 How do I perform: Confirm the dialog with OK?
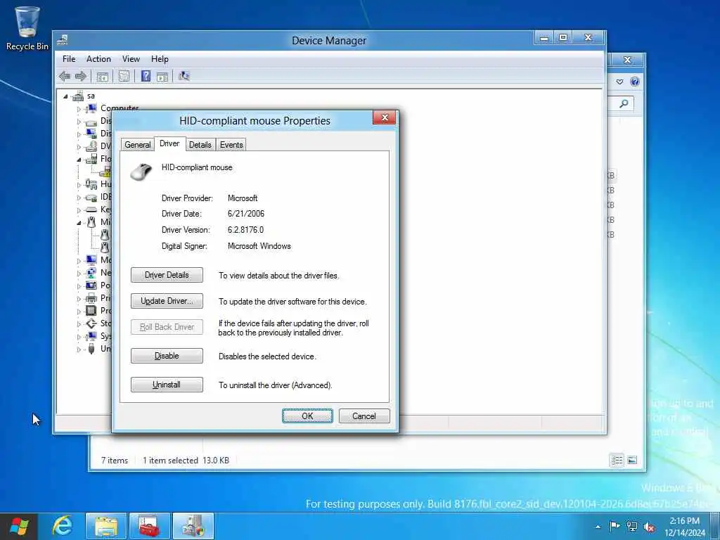pos(307,416)
